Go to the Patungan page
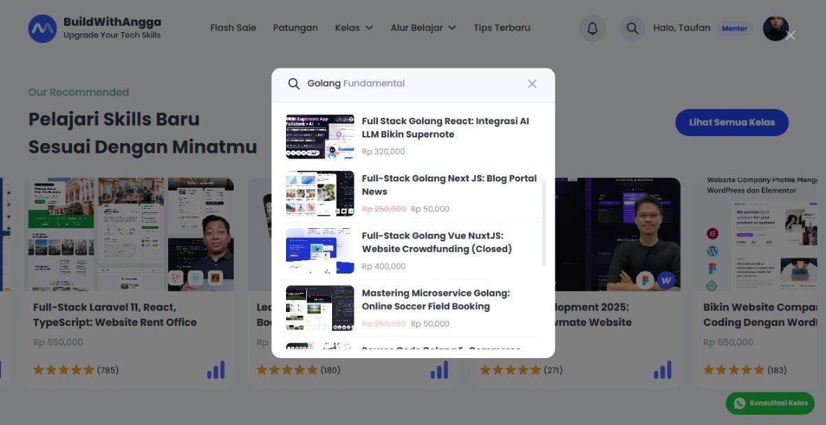This screenshot has height=425, width=826. click(295, 28)
